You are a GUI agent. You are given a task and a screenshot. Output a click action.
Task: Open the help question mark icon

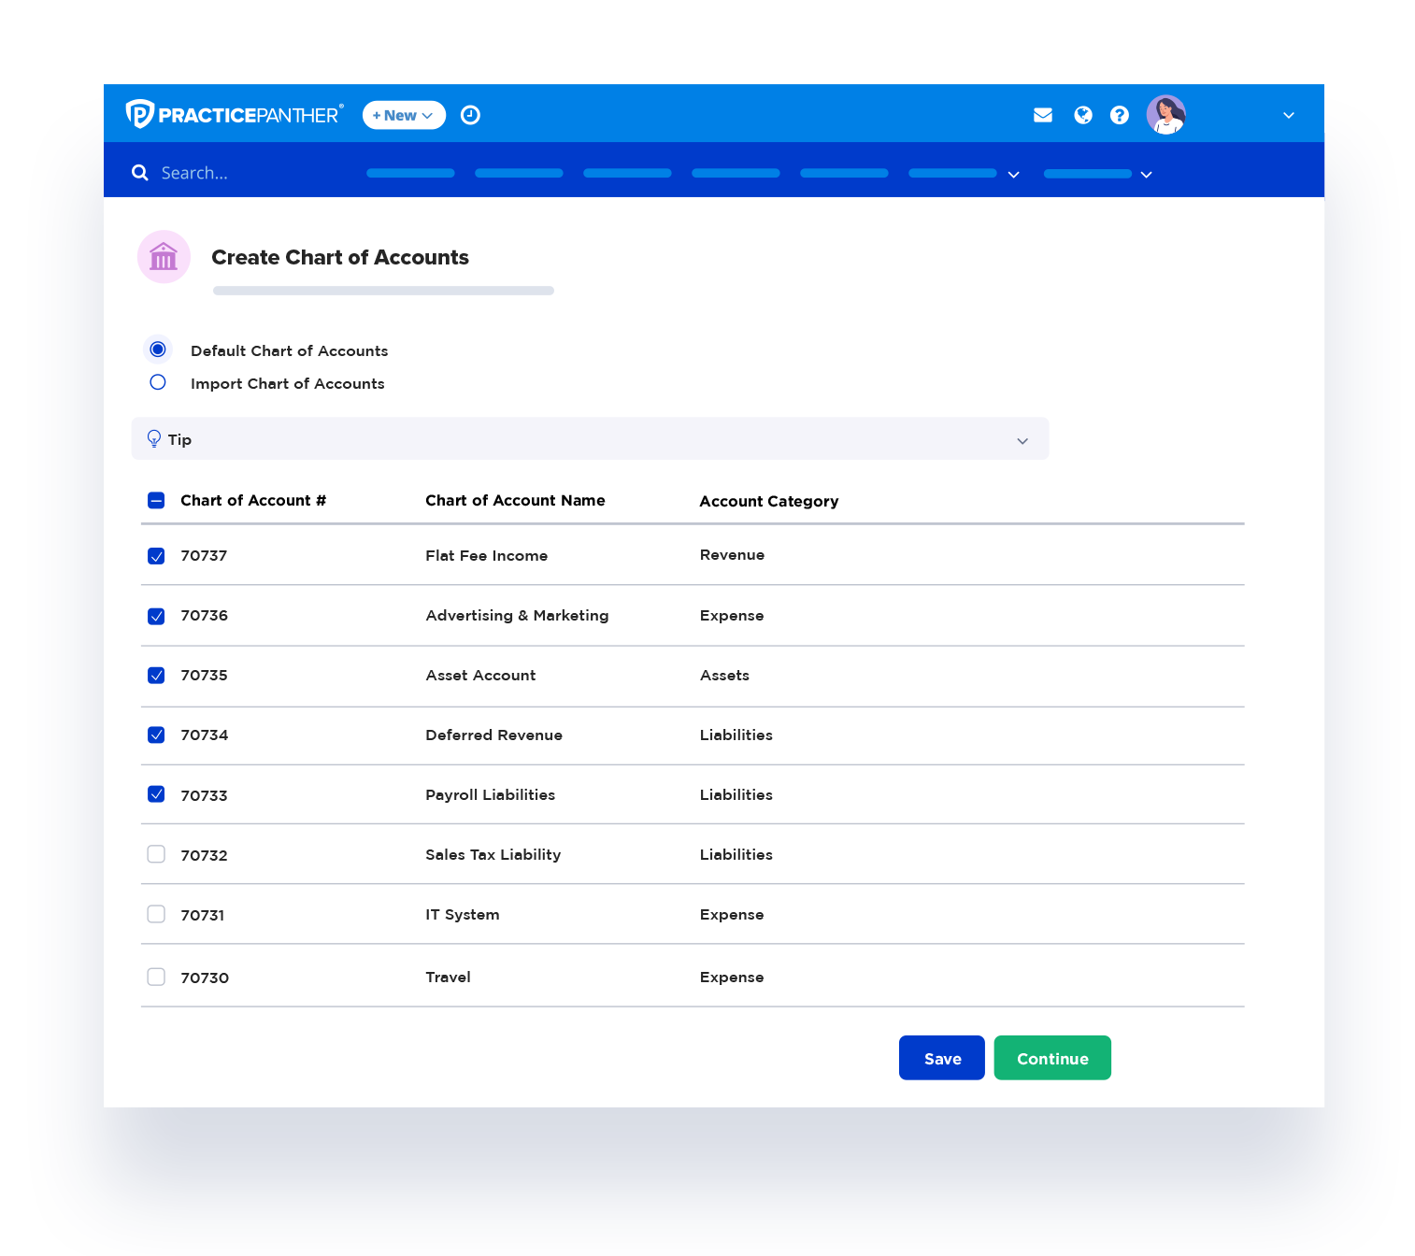point(1119,115)
